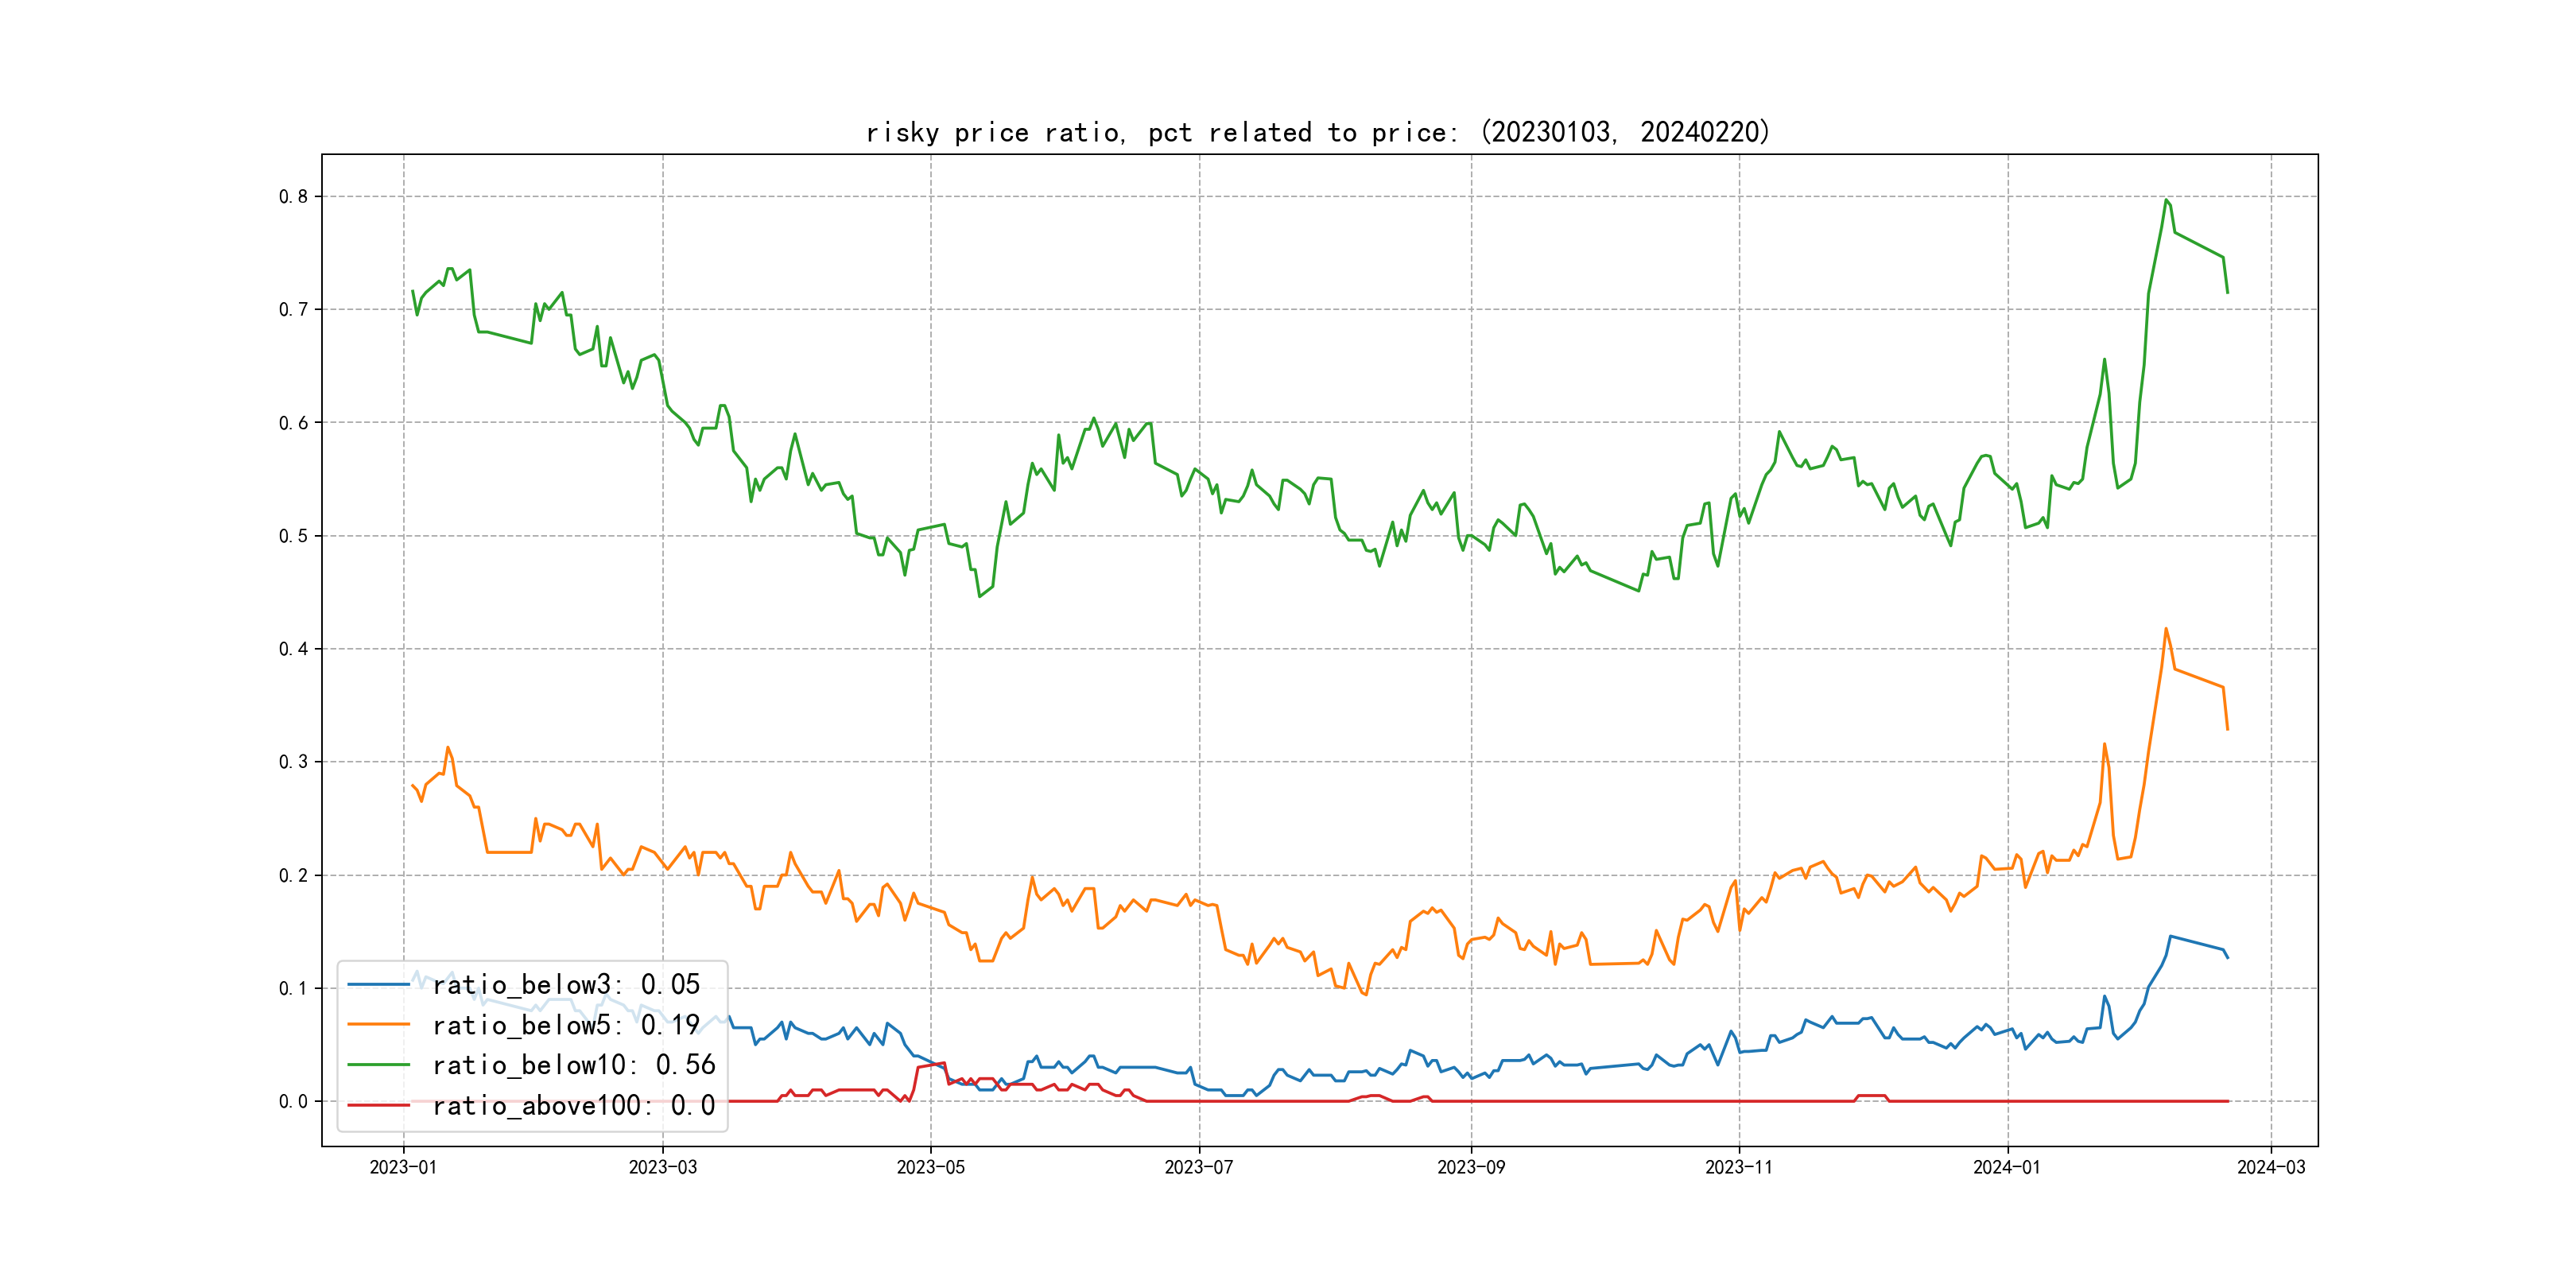Click the 2023-09 x-axis tick label

pos(1470,1167)
